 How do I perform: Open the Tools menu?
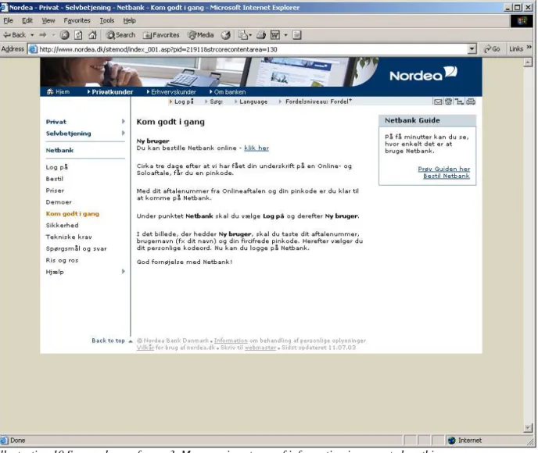pyautogui.click(x=106, y=20)
